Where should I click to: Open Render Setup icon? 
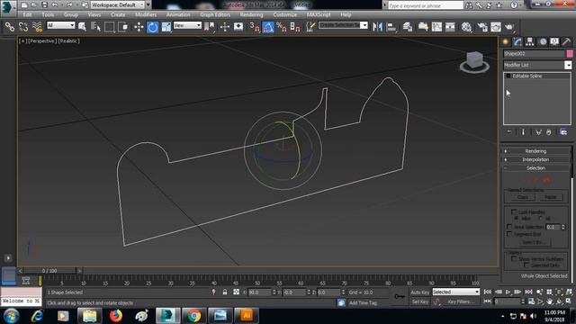click(x=482, y=27)
